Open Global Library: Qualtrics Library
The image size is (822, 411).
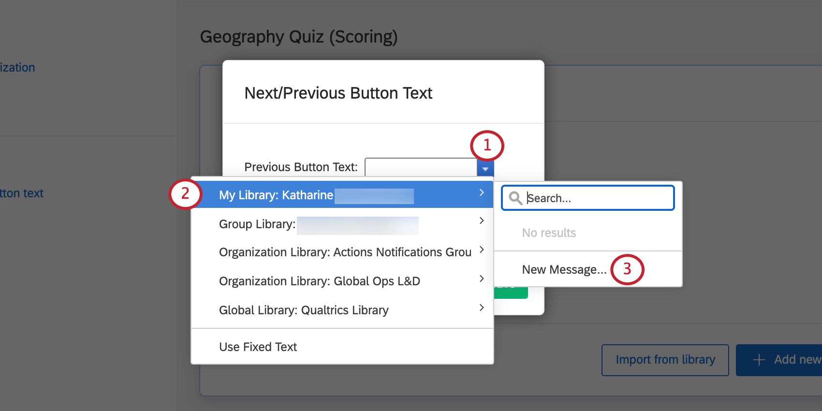tap(304, 310)
